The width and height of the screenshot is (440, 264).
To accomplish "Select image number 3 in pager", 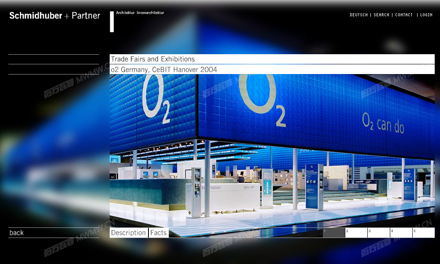I will tap(379, 233).
